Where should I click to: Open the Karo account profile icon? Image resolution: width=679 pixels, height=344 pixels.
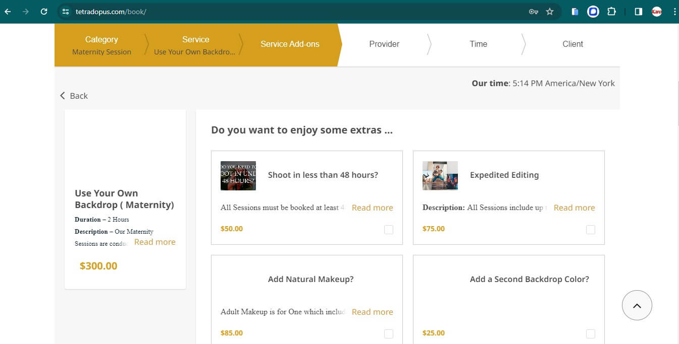[656, 11]
